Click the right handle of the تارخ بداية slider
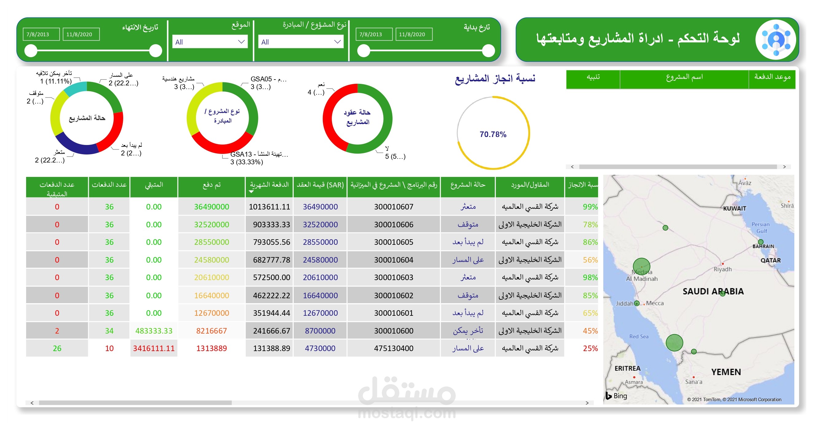 pos(488,51)
